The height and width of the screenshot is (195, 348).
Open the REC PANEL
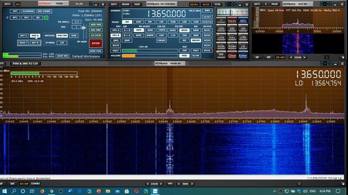[x=44, y=11]
